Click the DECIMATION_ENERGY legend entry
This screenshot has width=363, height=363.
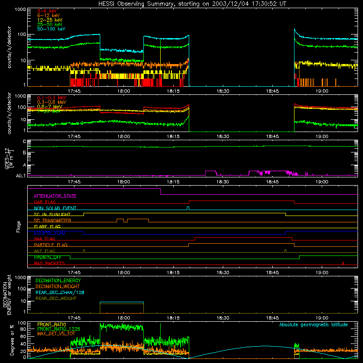click(x=58, y=280)
